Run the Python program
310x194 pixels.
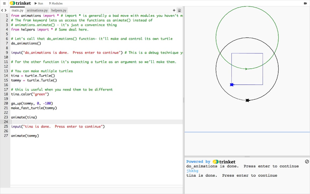(39, 4)
